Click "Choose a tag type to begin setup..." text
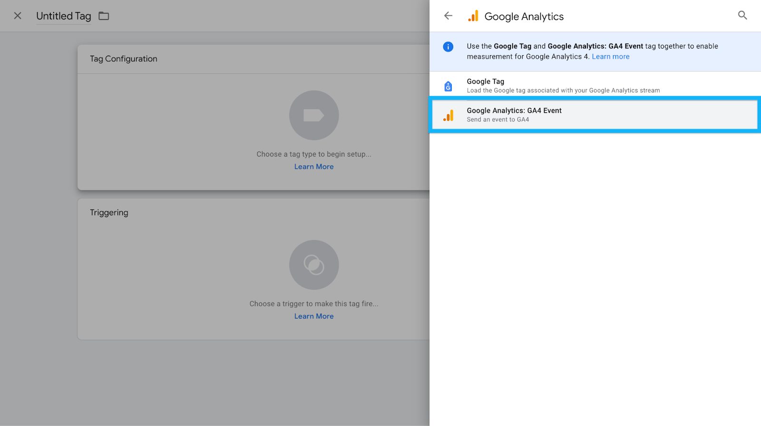761x426 pixels. 314,154
